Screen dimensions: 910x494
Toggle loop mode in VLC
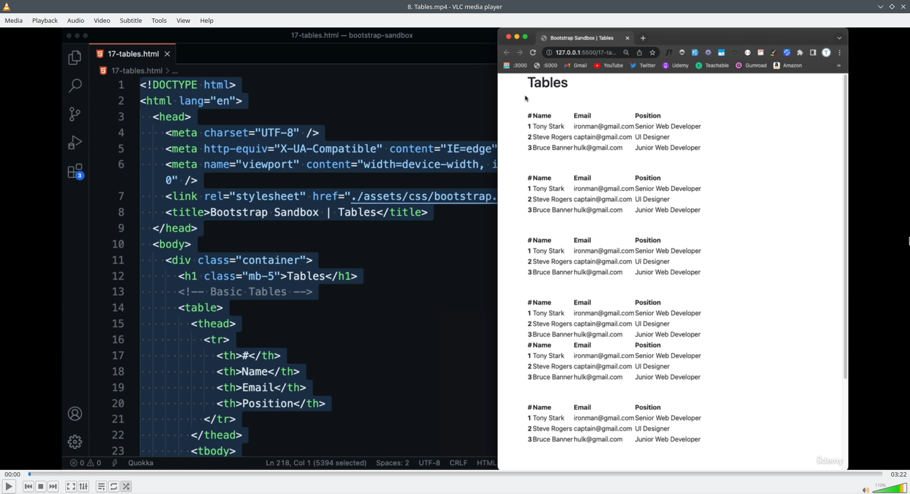point(114,486)
